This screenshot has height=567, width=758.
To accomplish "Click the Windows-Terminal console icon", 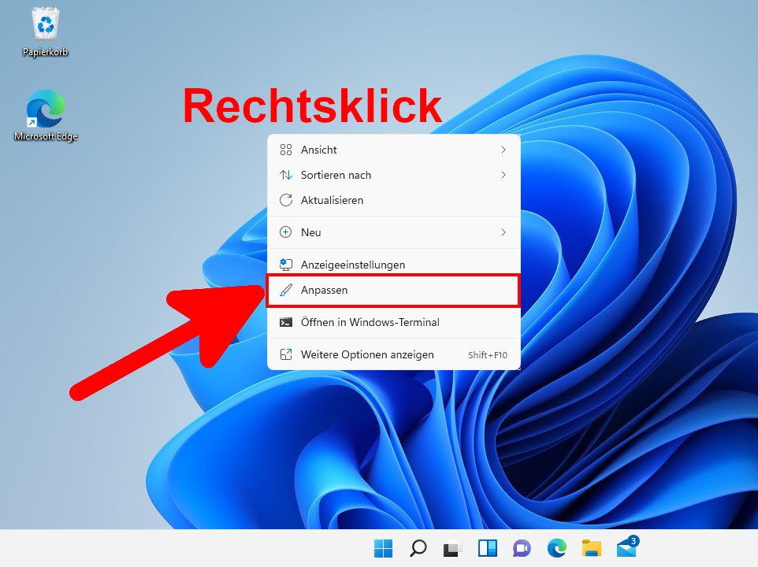I will click(x=287, y=322).
